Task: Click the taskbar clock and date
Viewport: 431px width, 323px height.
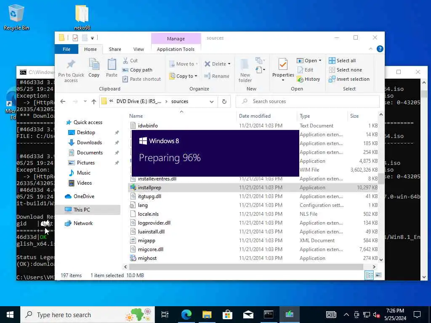Action: tap(395, 315)
